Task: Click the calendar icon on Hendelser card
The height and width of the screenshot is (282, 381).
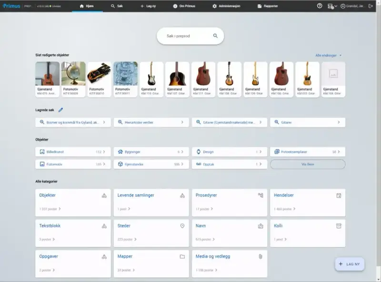Action: (x=339, y=195)
